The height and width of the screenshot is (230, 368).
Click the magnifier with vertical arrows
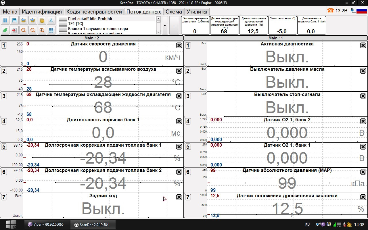[42, 30]
